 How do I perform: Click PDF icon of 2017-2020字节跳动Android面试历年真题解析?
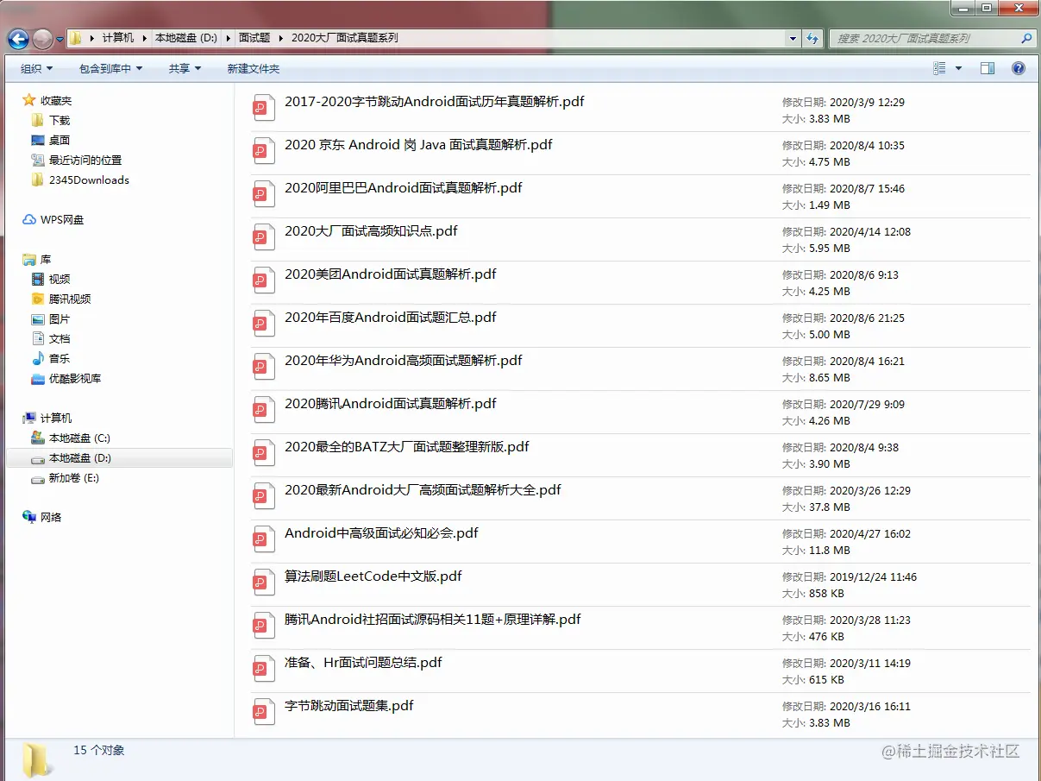[263, 109]
